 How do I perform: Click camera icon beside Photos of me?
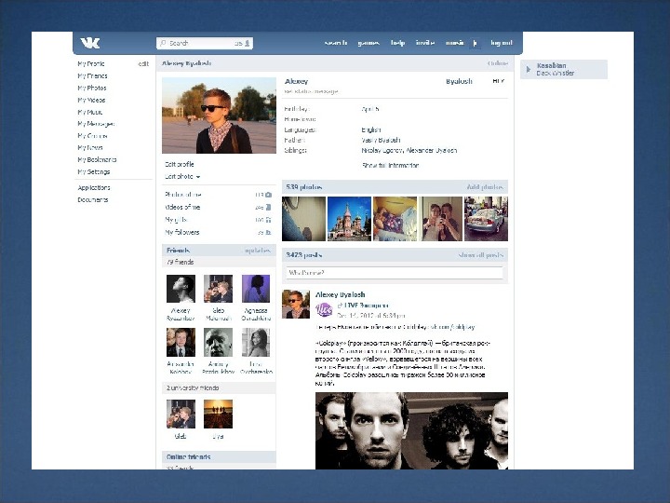pyautogui.click(x=269, y=195)
